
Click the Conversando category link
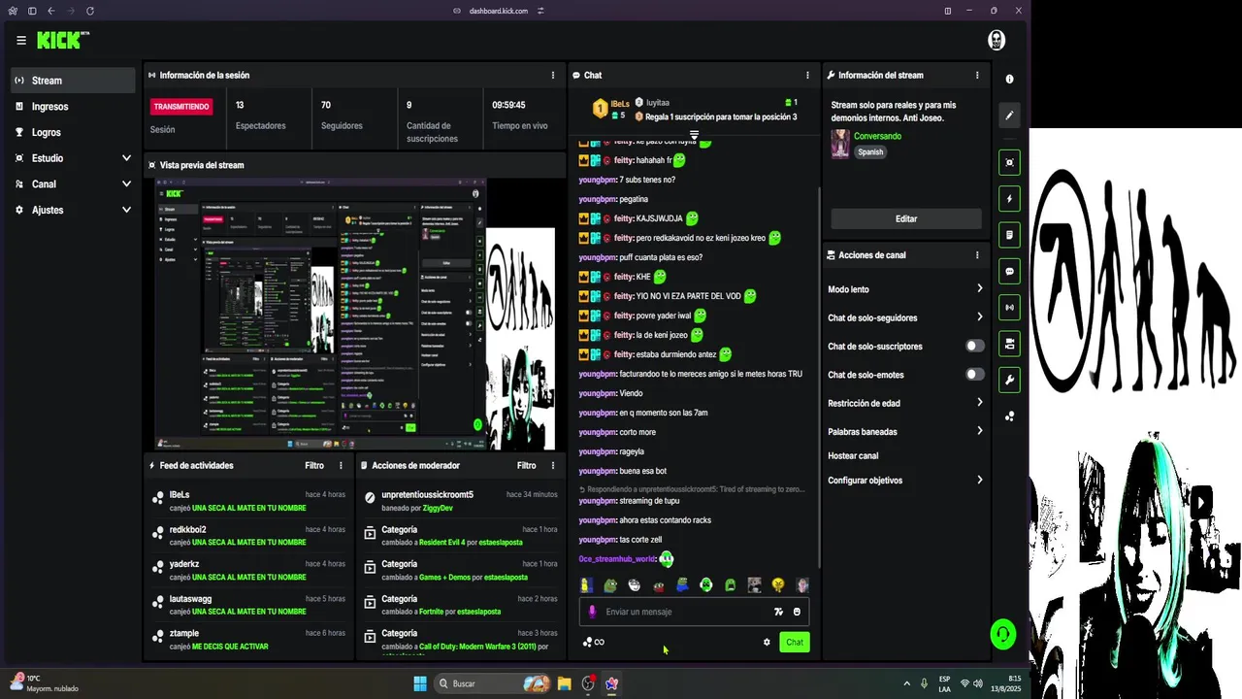877,136
